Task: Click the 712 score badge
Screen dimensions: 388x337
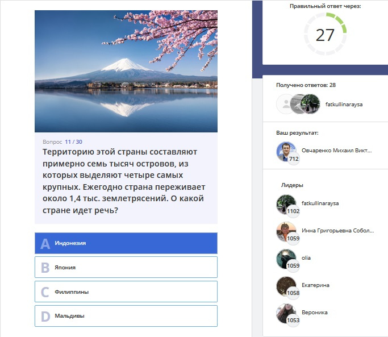Action: tap(294, 159)
